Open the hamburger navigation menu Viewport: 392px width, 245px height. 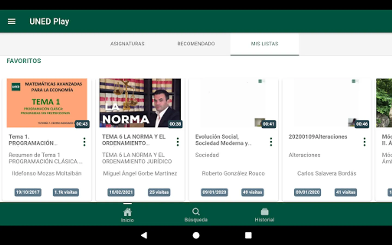tap(11, 21)
